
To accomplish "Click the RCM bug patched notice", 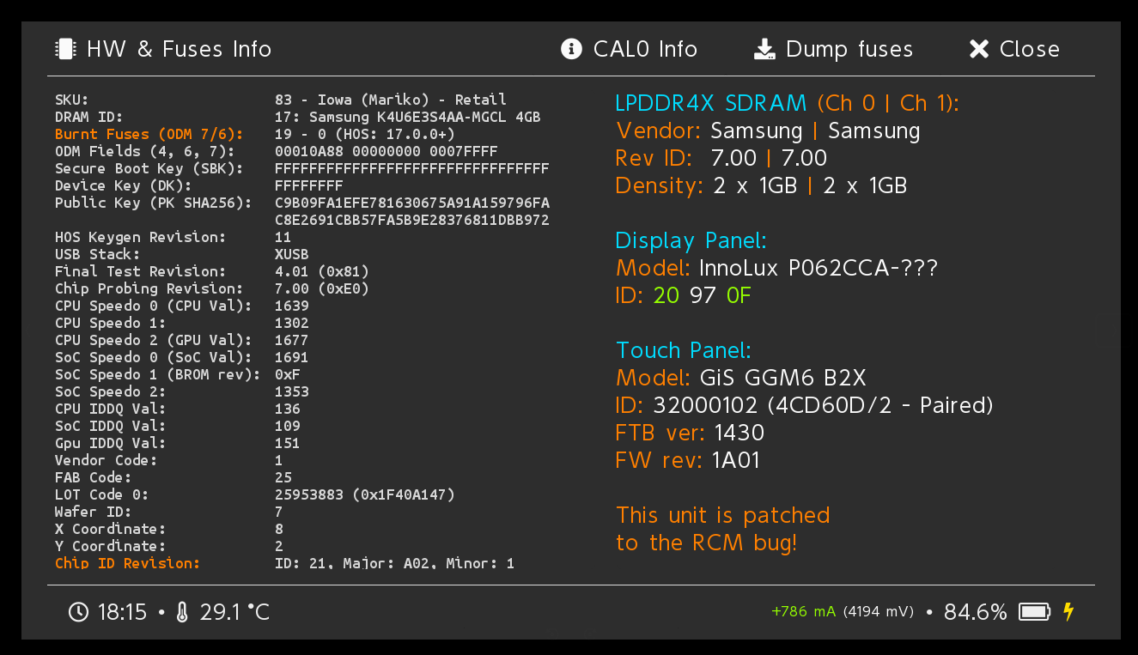I will pos(722,529).
